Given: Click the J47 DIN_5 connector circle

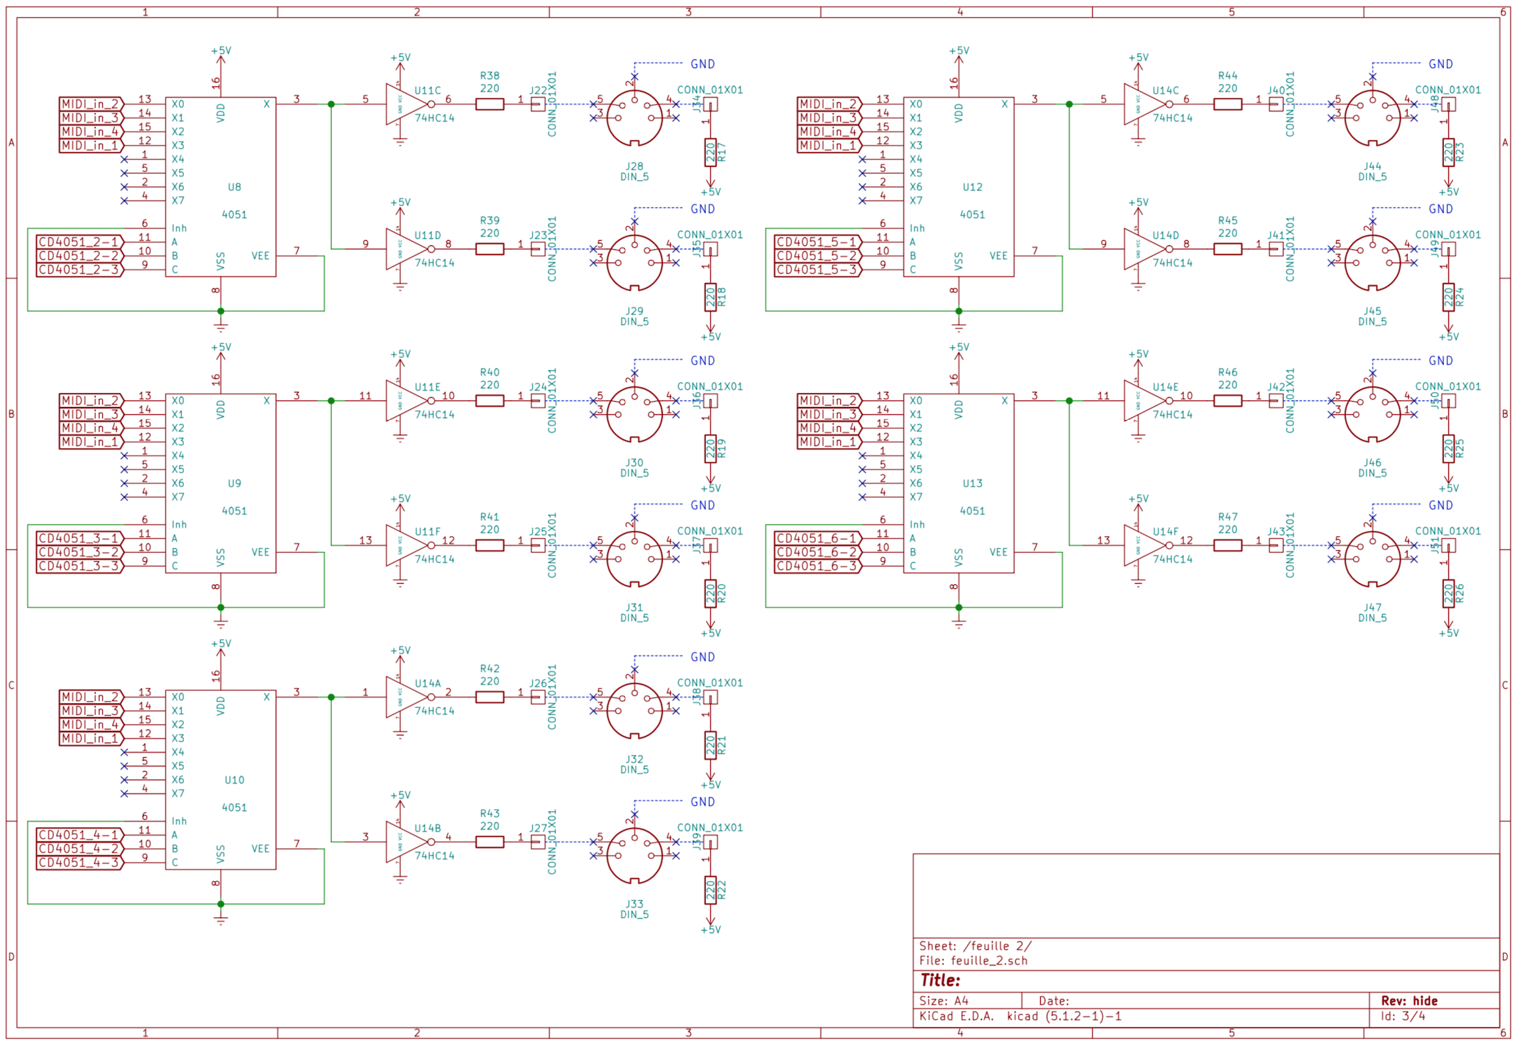Looking at the screenshot, I should (x=1372, y=559).
